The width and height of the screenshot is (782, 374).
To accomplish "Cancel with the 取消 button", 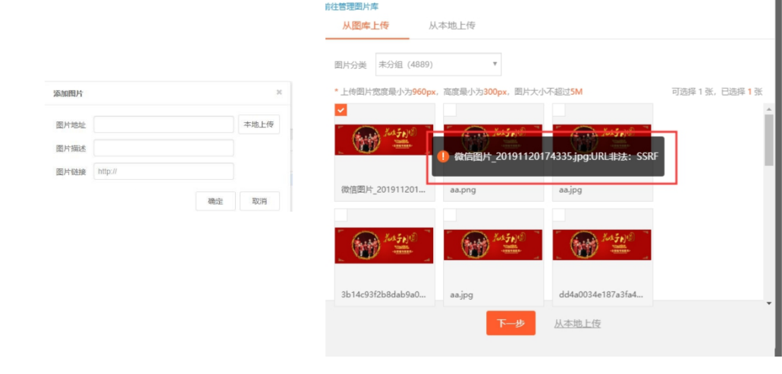I will click(259, 202).
